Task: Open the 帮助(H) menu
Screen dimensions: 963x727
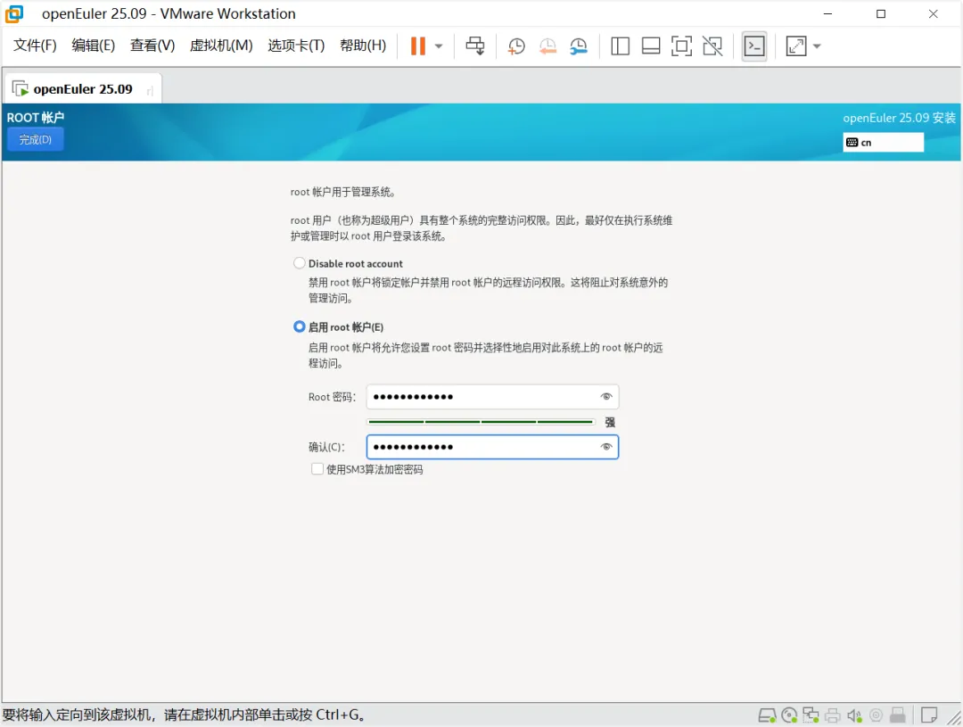Action: (x=363, y=45)
